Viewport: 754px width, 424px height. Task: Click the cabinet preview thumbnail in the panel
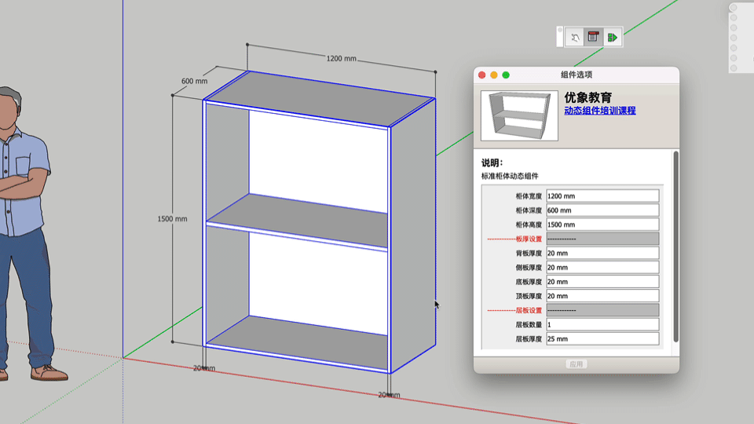[x=519, y=115]
